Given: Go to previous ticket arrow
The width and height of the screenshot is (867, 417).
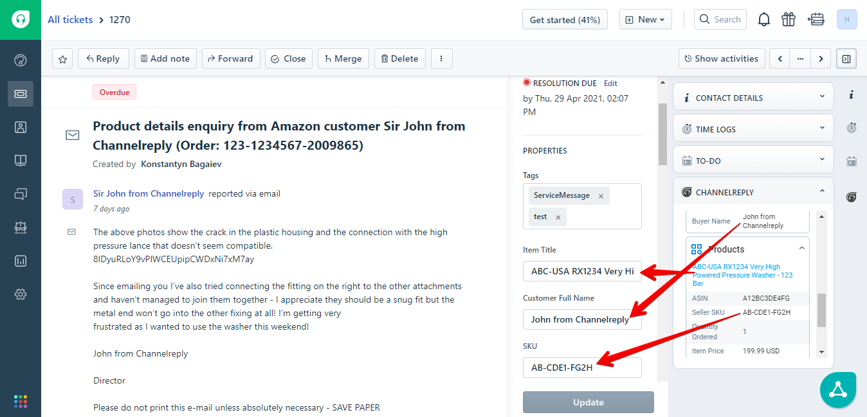Looking at the screenshot, I should tap(780, 58).
